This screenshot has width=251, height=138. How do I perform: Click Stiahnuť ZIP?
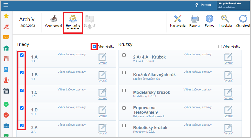(90, 22)
